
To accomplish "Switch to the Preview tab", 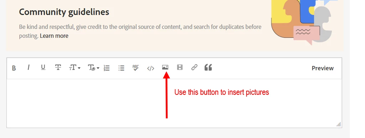I will [323, 68].
